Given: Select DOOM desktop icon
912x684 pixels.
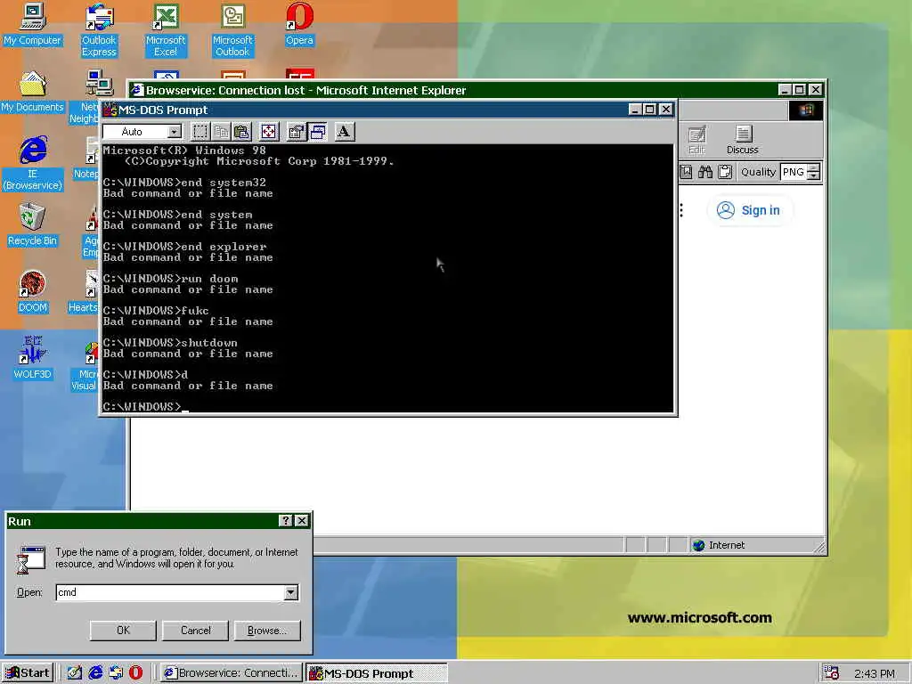Looking at the screenshot, I should point(33,292).
